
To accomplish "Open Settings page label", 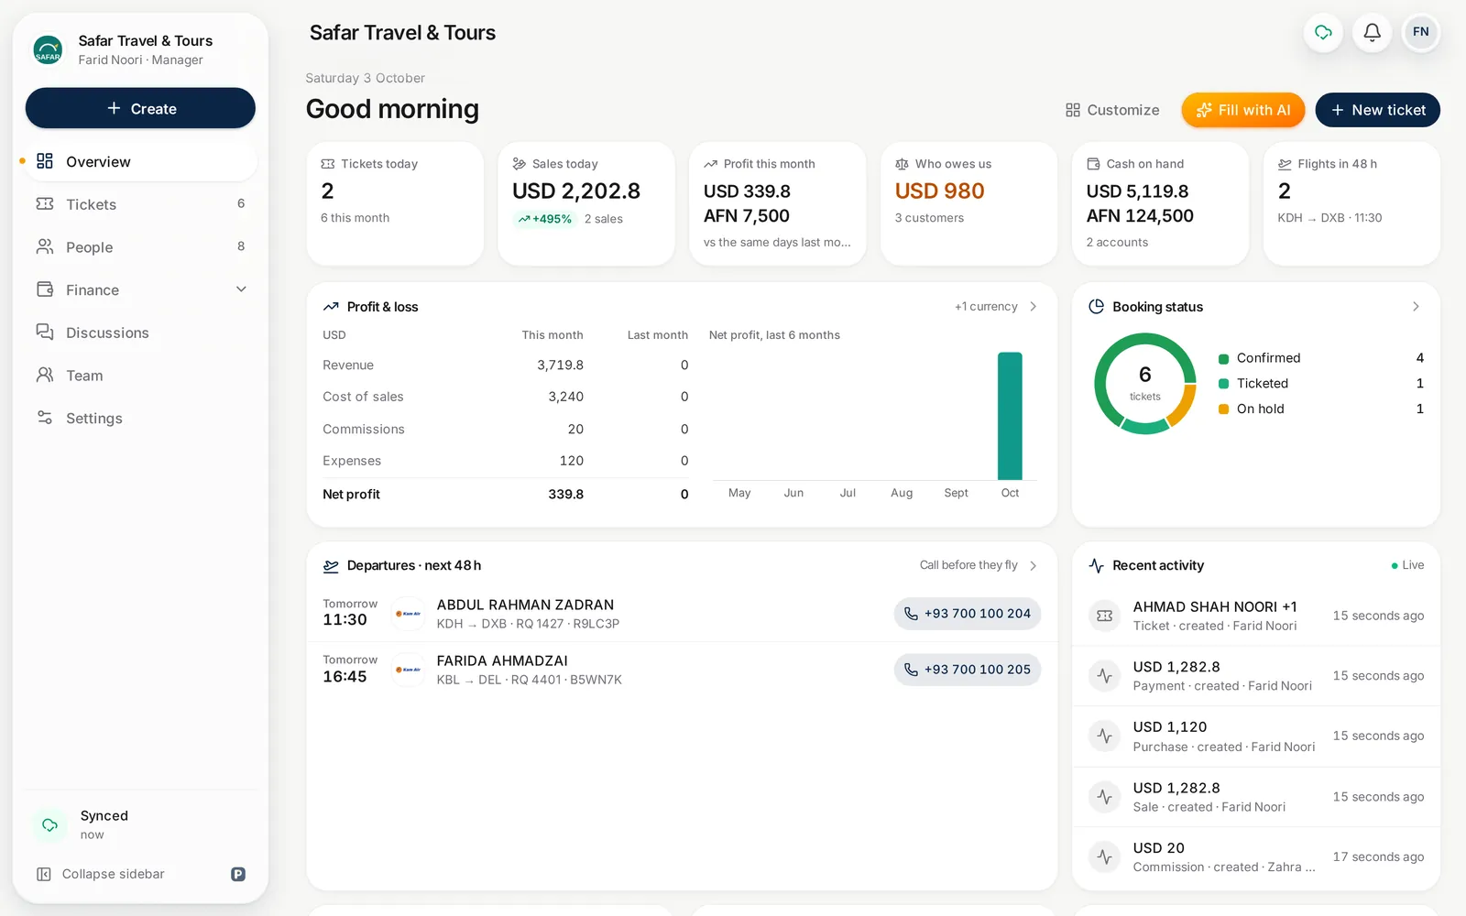I will pos(94,418).
